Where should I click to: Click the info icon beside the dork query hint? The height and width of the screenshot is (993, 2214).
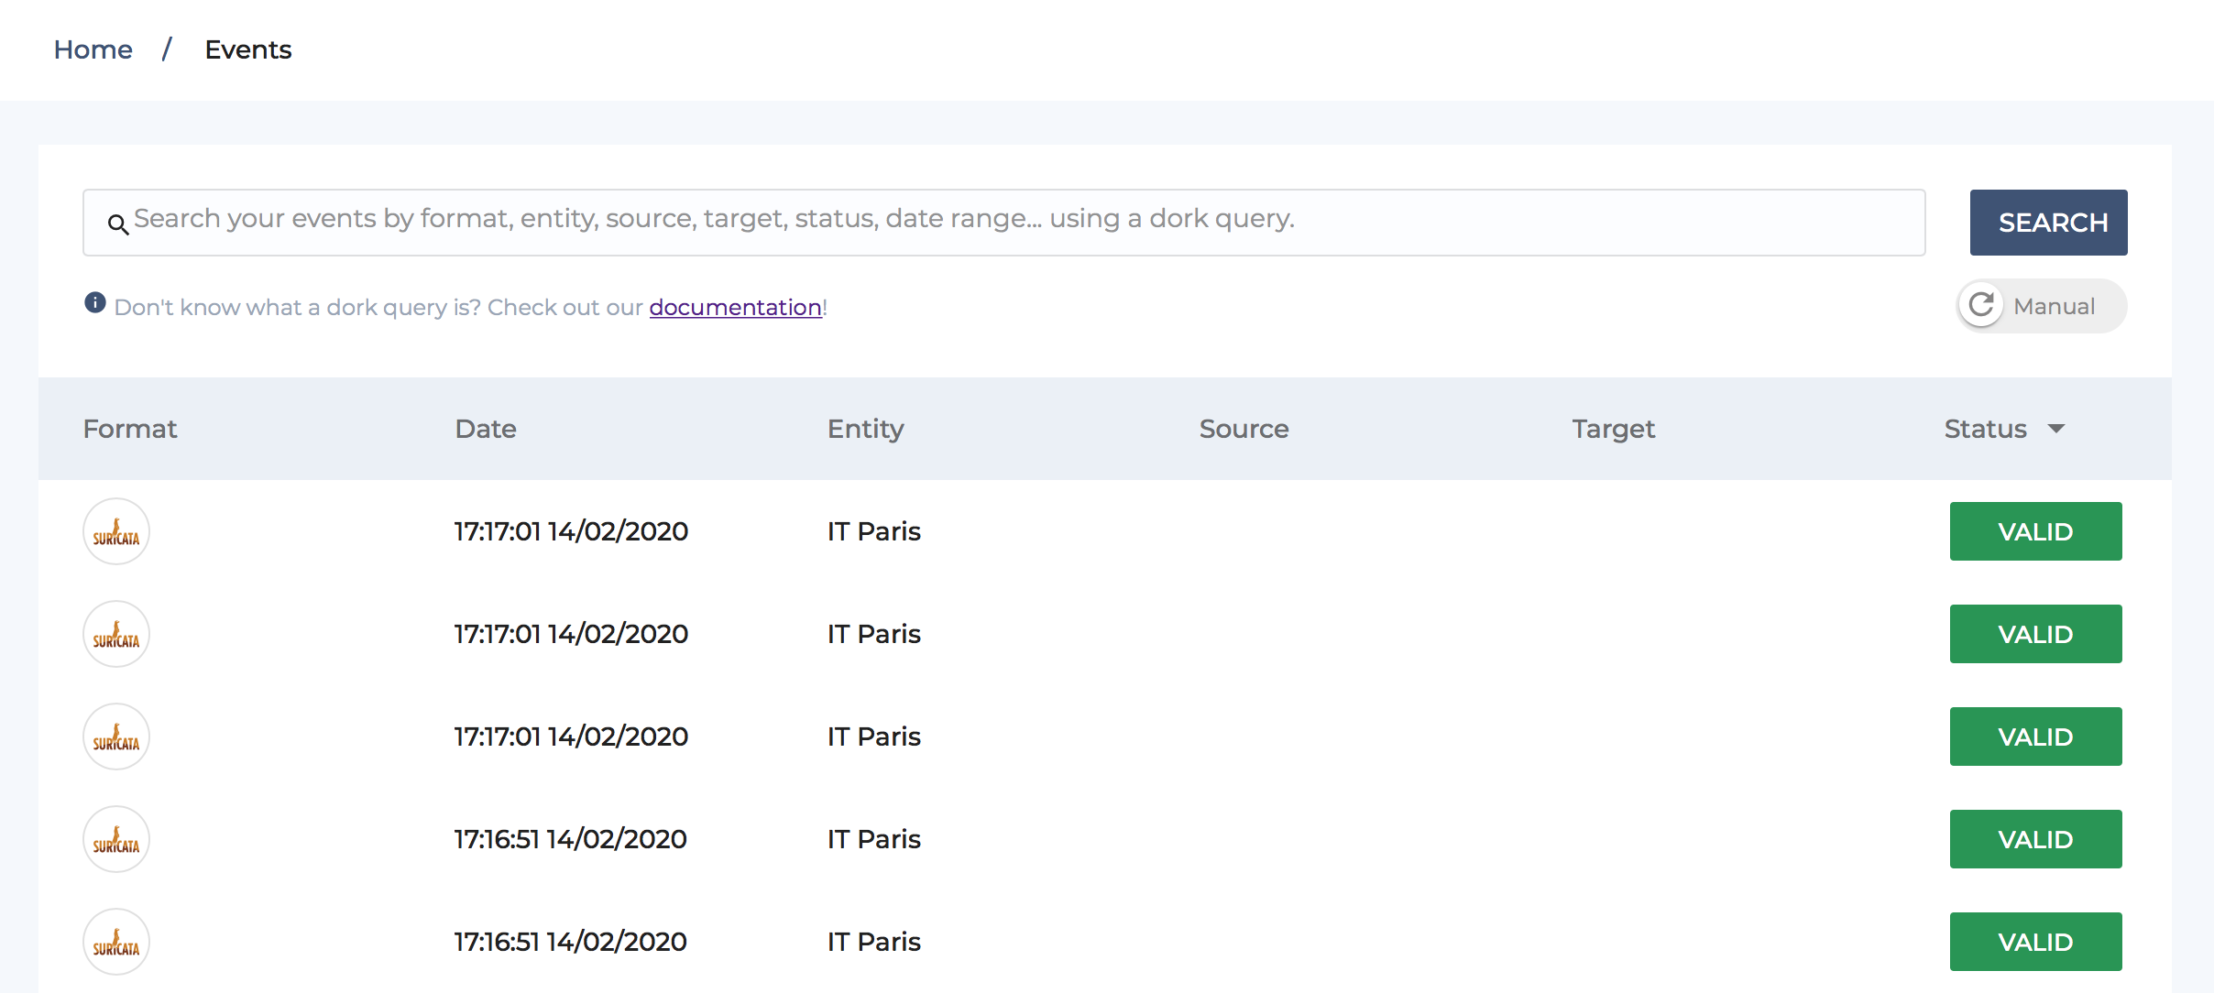click(x=95, y=302)
